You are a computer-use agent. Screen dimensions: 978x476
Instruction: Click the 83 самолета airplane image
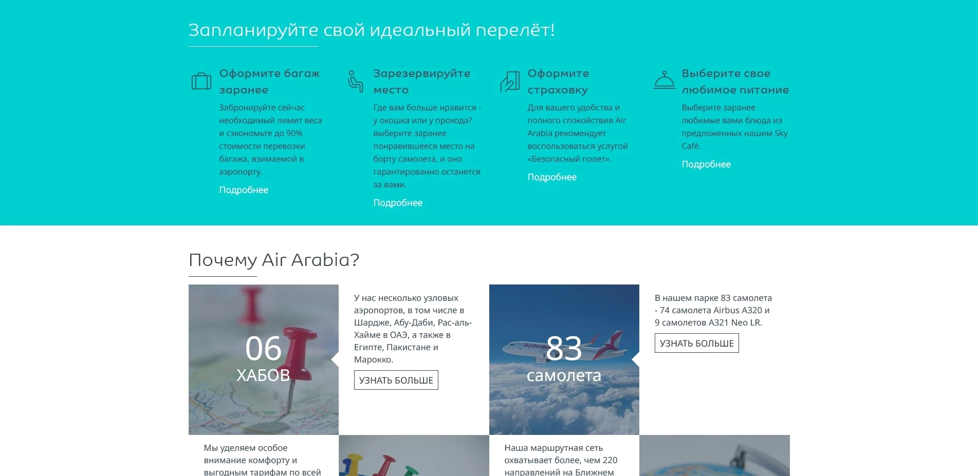point(564,359)
